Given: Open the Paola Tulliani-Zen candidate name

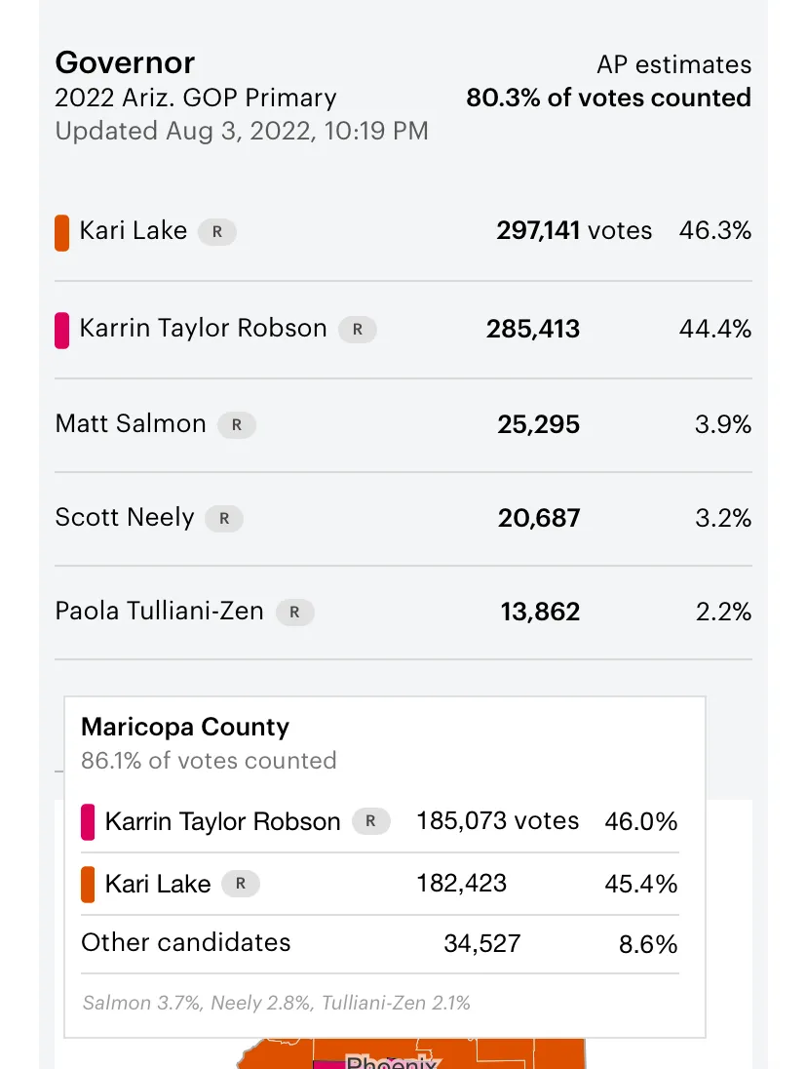Looking at the screenshot, I should (159, 612).
